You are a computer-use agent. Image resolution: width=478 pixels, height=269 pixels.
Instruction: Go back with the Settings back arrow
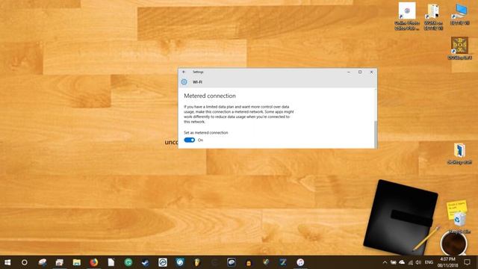coord(184,72)
